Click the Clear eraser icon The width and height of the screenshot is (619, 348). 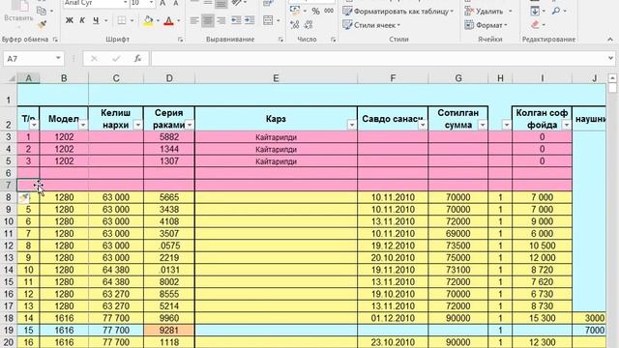535,25
